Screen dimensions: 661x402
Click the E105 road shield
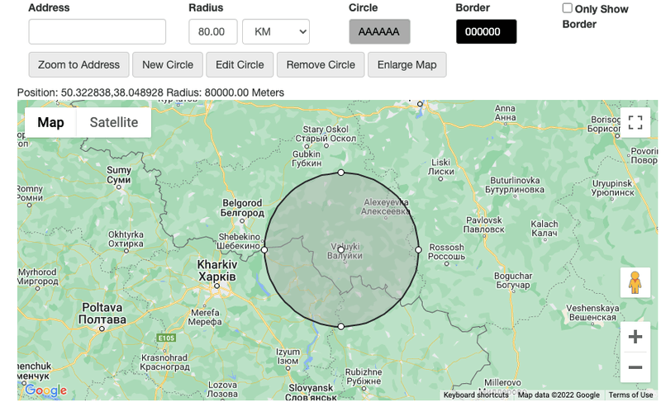[166, 338]
